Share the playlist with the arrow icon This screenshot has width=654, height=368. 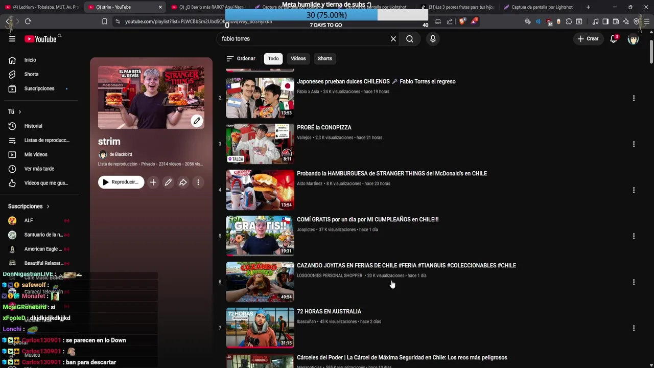(x=183, y=182)
